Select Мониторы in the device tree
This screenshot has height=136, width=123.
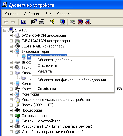pyautogui.click(x=30, y=94)
